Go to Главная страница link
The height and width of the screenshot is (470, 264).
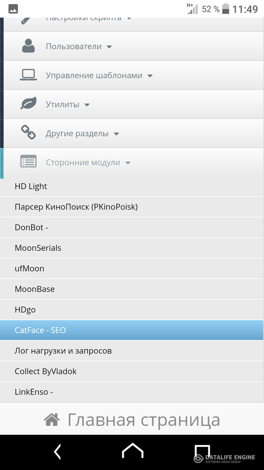(143, 420)
